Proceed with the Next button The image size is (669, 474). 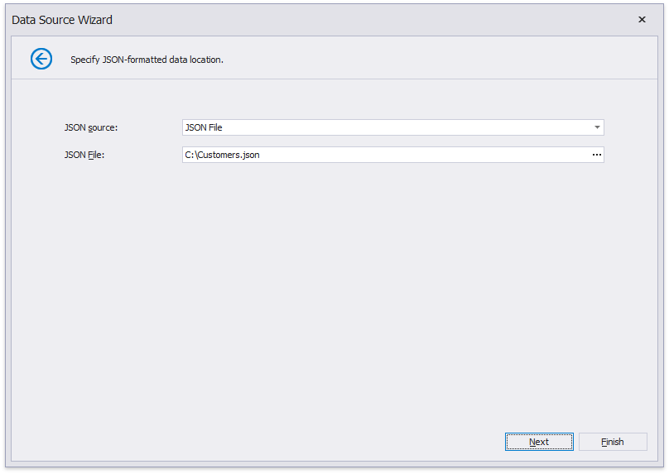[539, 442]
